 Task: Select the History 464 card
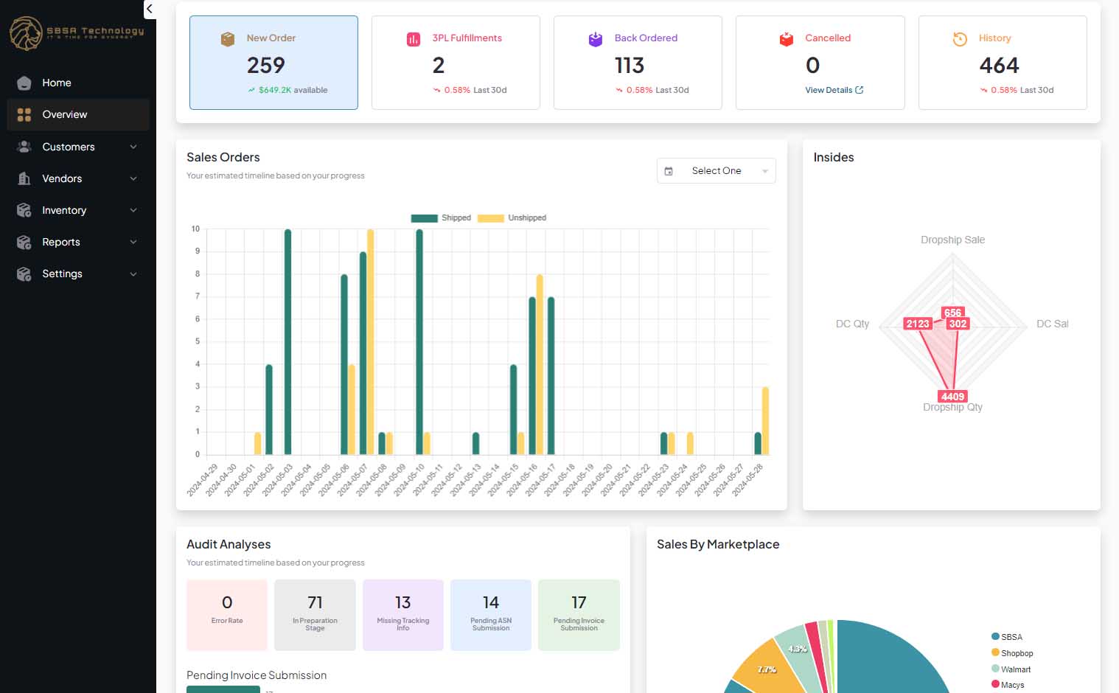[x=1003, y=63]
